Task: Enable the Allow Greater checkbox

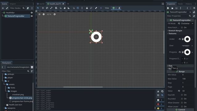Action: point(182,103)
